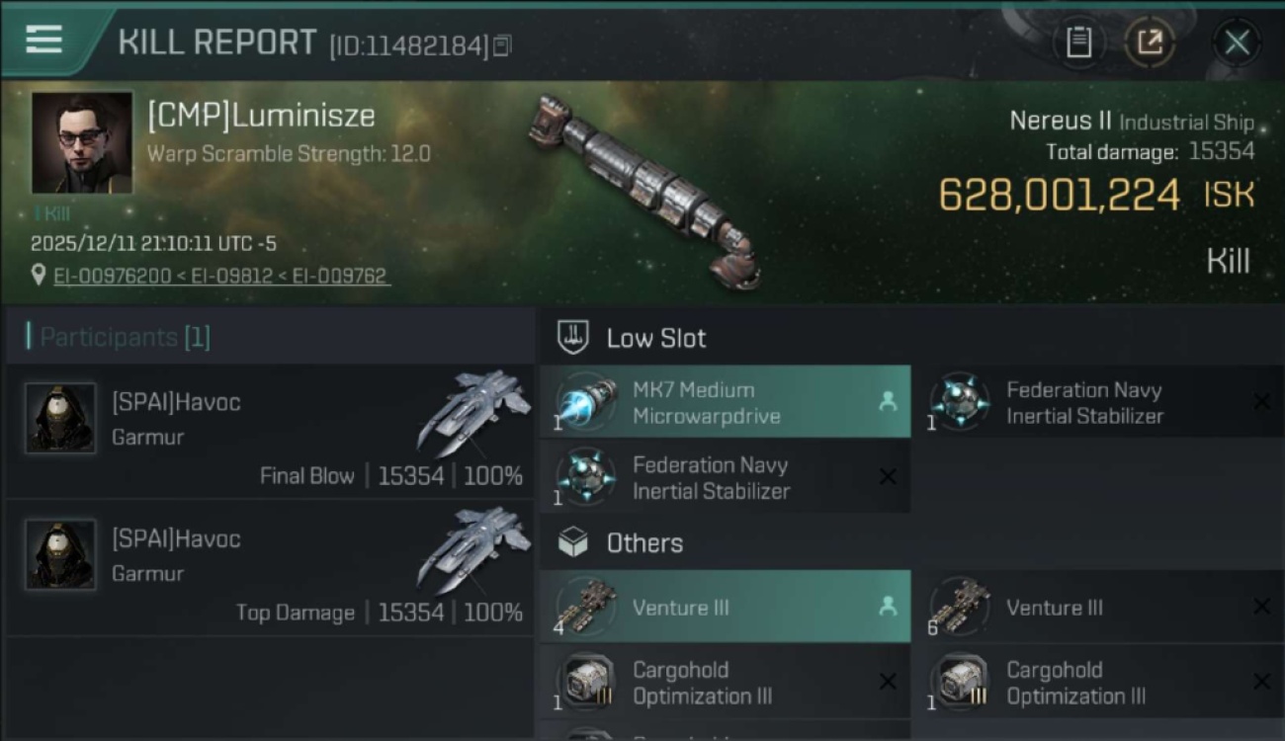Open the hamburger menu icon
1285x741 pixels.
pos(43,40)
